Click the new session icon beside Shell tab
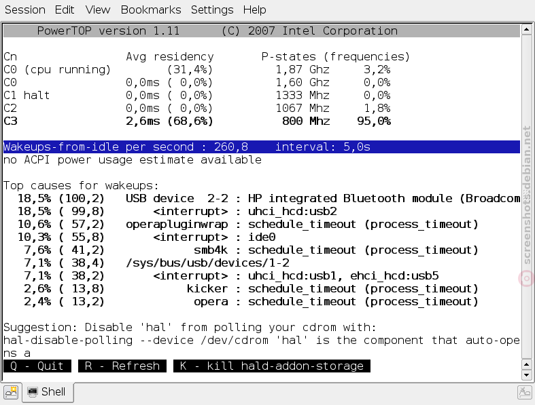This screenshot has height=405, width=535. click(11, 392)
